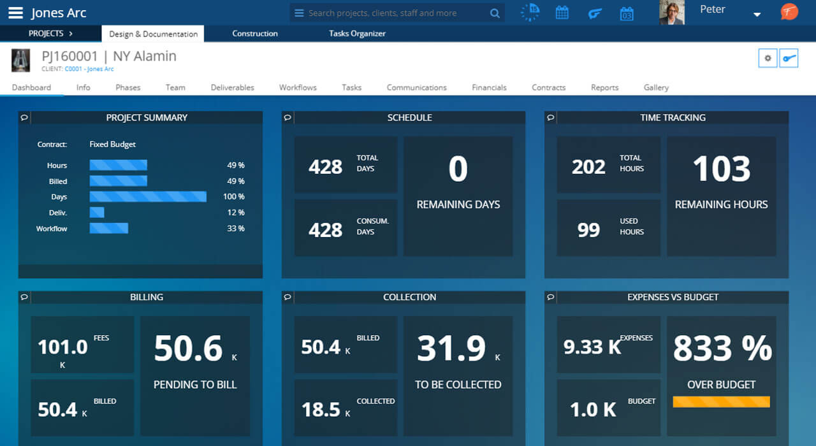Expand the PROJECTS breadcrumb chevron
This screenshot has height=446, width=816.
click(70, 33)
